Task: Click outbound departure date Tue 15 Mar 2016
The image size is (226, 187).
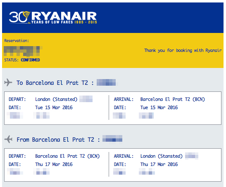Action: pyautogui.click(x=54, y=108)
